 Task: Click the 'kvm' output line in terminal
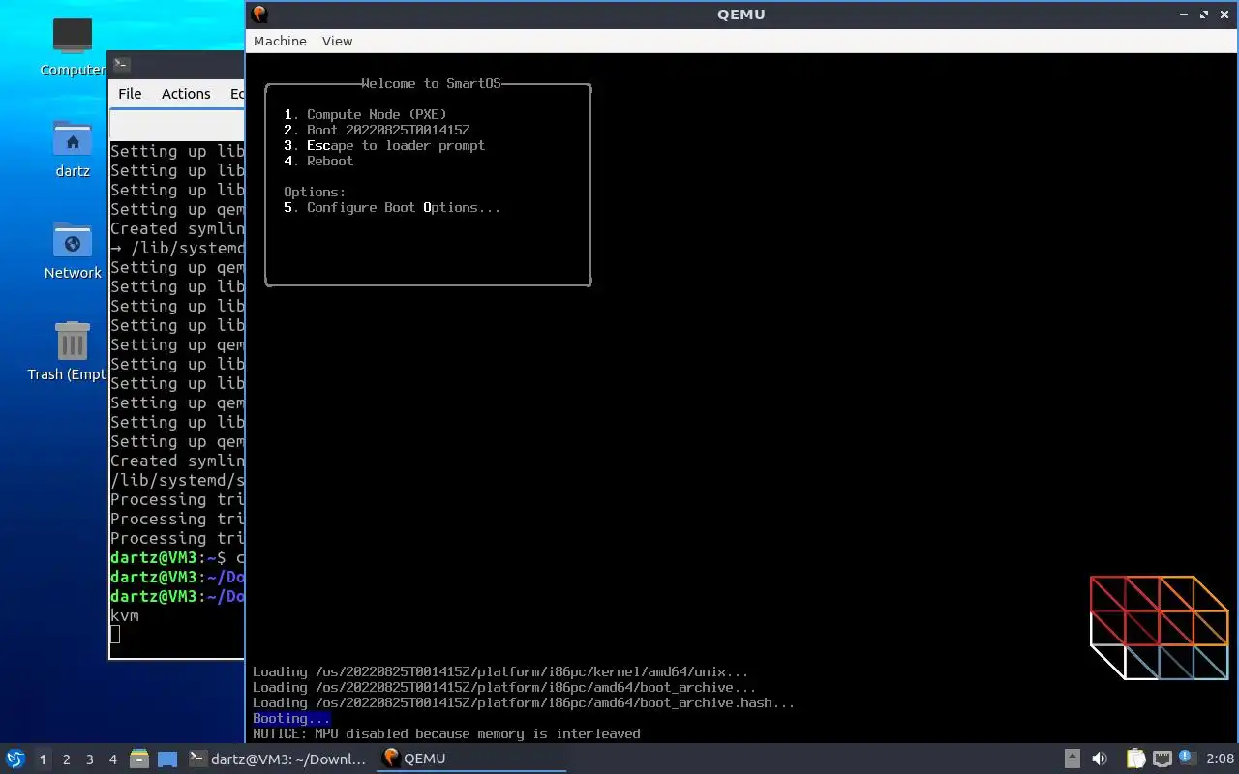tap(125, 615)
